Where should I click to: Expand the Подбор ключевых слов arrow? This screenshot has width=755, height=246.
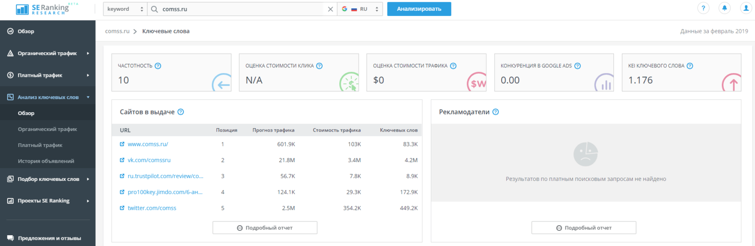88,179
